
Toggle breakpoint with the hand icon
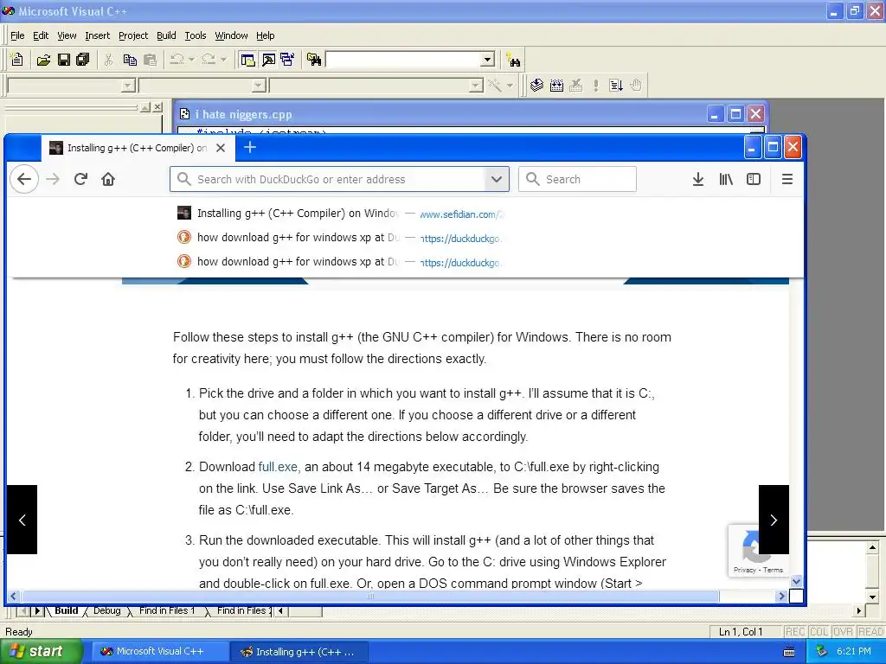[x=636, y=86]
